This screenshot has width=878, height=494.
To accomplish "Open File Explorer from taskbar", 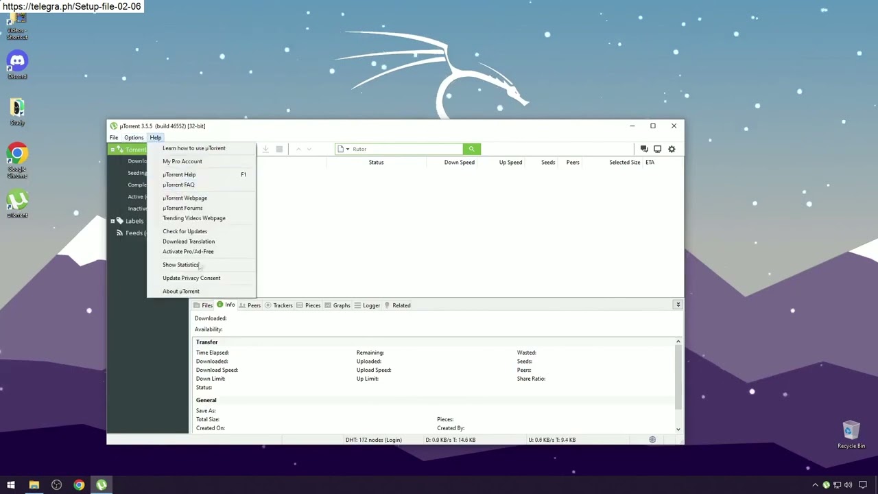I will tap(34, 485).
